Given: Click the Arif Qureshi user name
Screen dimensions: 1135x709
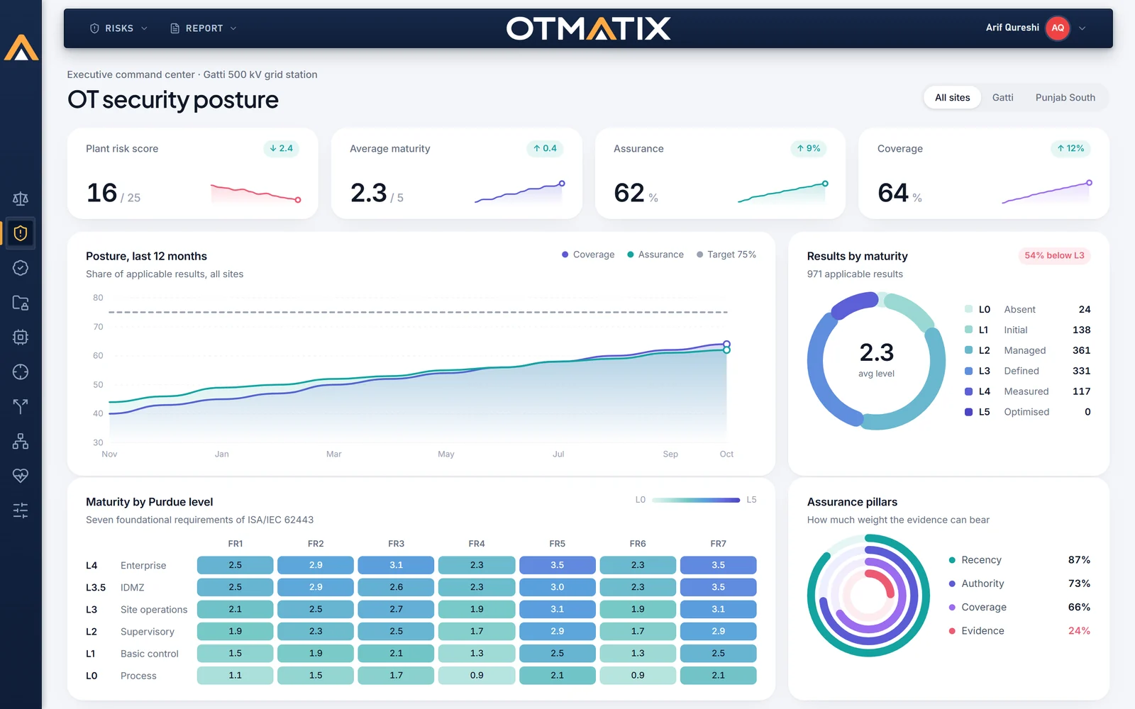Looking at the screenshot, I should pyautogui.click(x=1012, y=28).
